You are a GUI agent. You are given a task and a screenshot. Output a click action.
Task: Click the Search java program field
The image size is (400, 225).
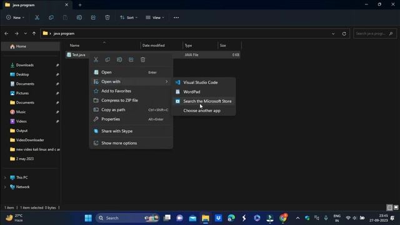pos(375,33)
